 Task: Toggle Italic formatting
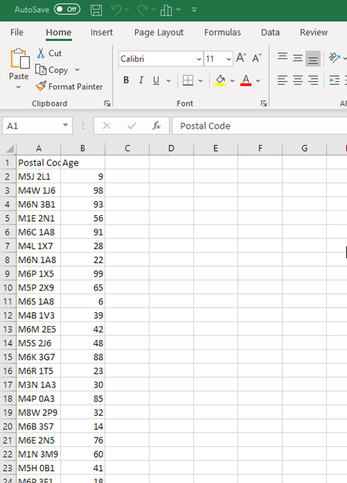click(141, 80)
